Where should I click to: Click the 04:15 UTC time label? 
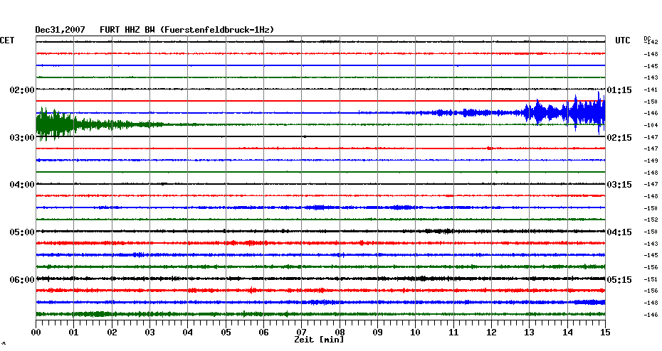[x=619, y=232]
